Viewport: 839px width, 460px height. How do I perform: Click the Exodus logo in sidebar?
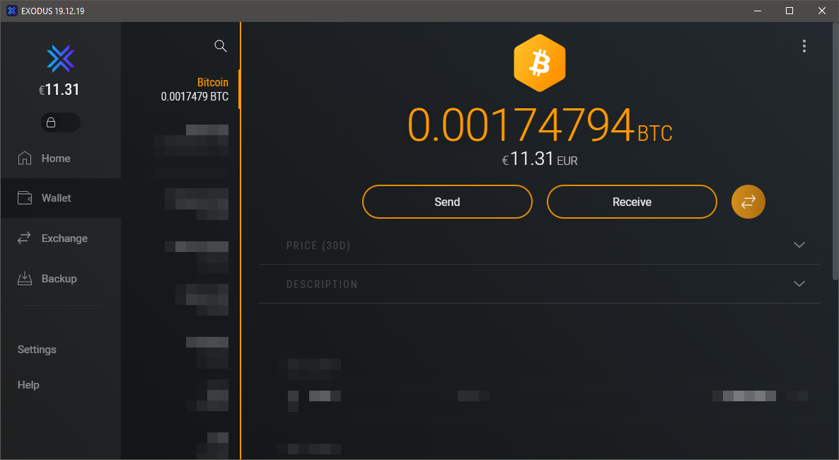pyautogui.click(x=60, y=58)
